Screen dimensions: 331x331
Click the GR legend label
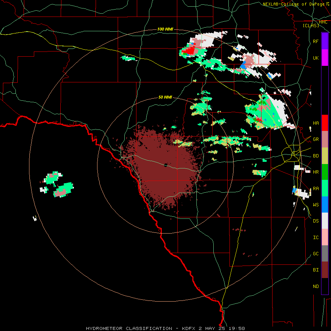tap(316, 139)
